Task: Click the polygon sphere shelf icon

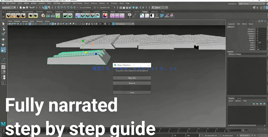Action: point(23,16)
